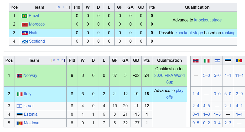Click the ranking link in Haiti row
245x132 pixels.
coord(229,33)
